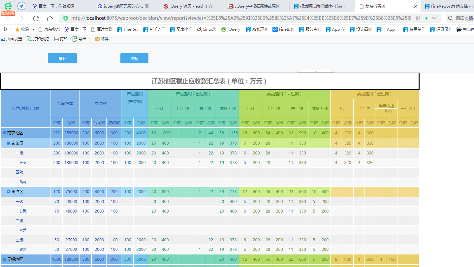Click the 360 browser logo icon
Screen dimensions: 474x267
pos(8,6)
